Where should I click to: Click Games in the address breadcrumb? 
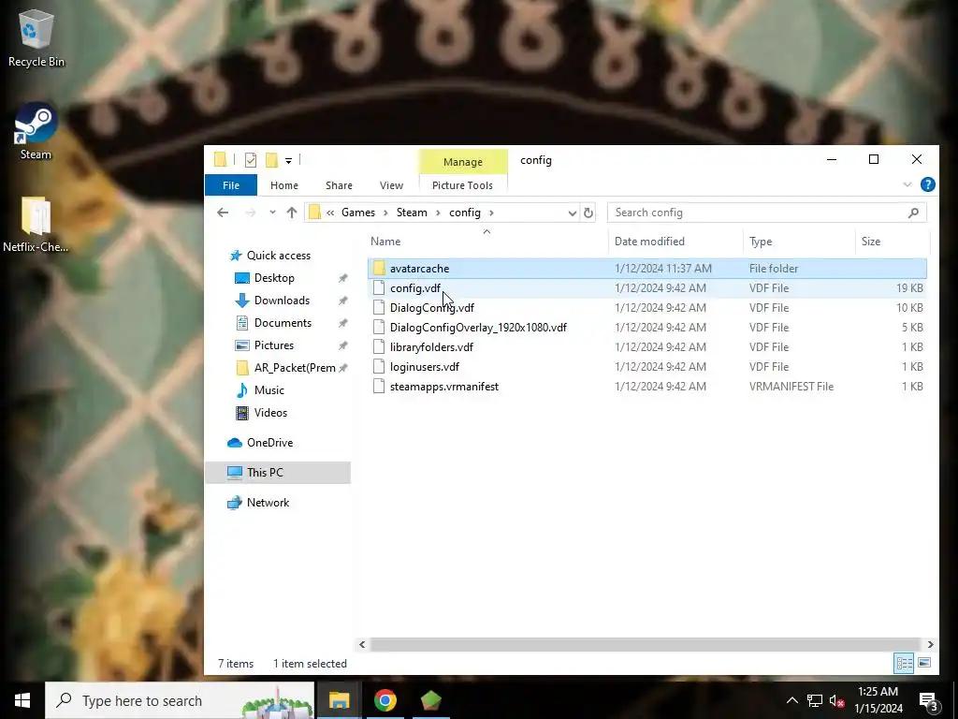[358, 213]
